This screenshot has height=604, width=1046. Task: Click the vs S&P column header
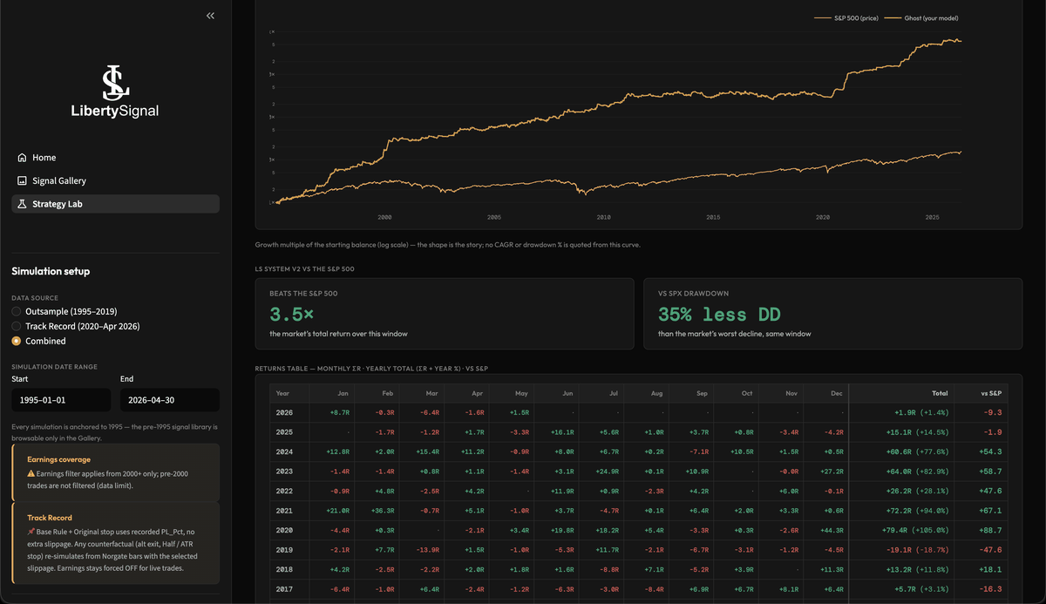point(991,393)
